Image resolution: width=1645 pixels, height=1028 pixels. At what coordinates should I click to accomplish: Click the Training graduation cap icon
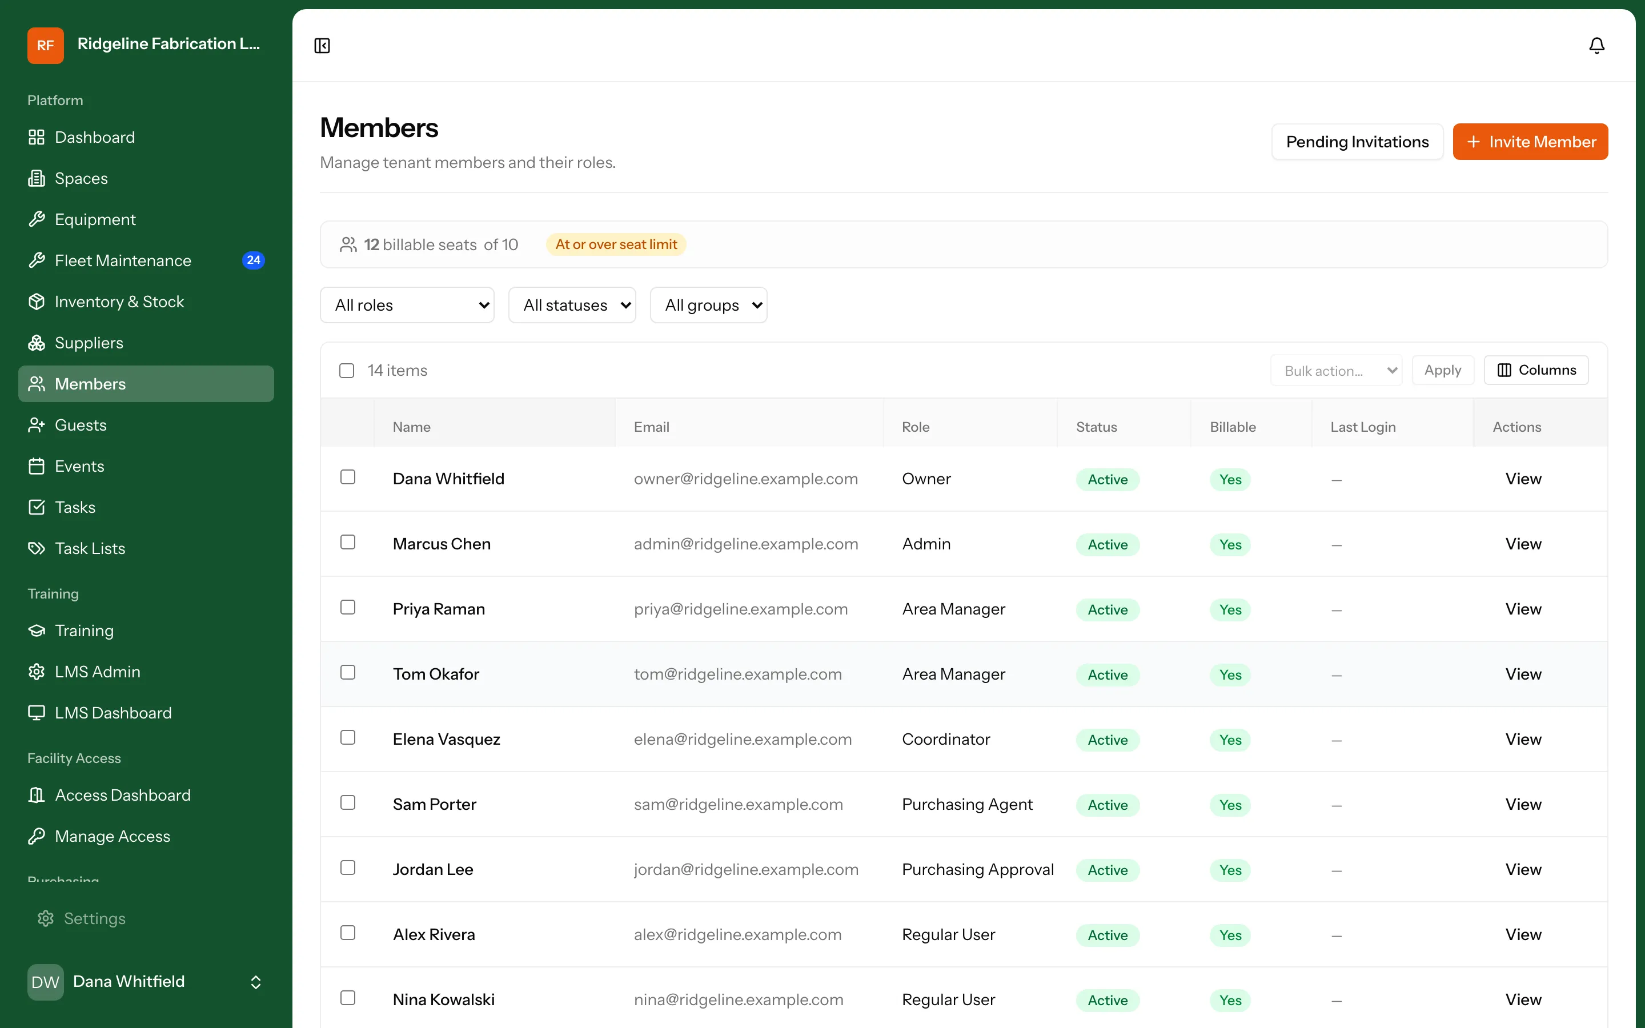(37, 631)
